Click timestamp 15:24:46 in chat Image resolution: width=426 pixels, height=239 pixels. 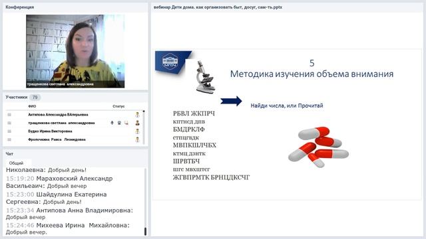click(x=20, y=226)
